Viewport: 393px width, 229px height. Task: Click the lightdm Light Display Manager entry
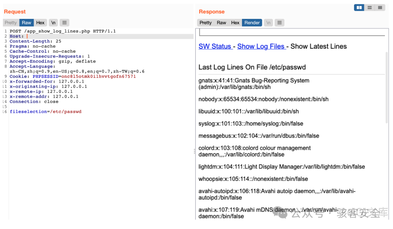pyautogui.click(x=282, y=167)
